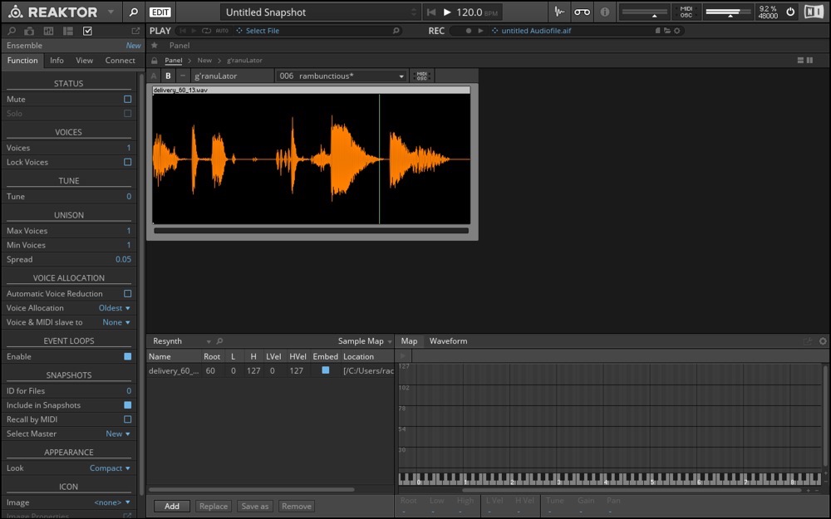The width and height of the screenshot is (831, 519).
Task: Click the info hints icon
Action: point(605,12)
